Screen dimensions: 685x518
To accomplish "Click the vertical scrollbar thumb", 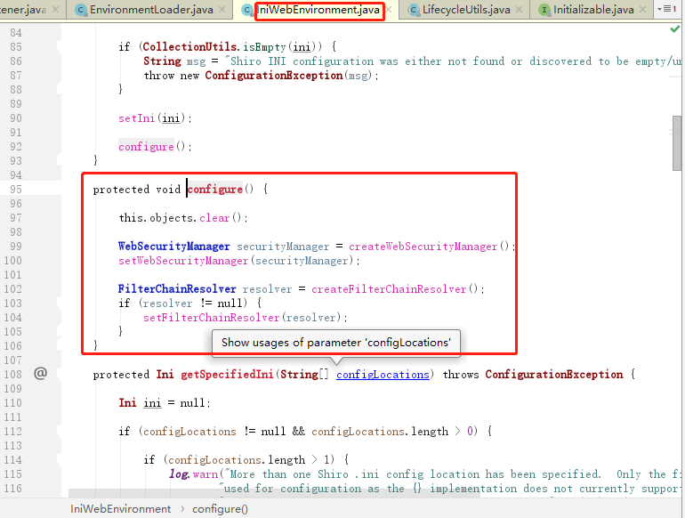I will point(677,143).
